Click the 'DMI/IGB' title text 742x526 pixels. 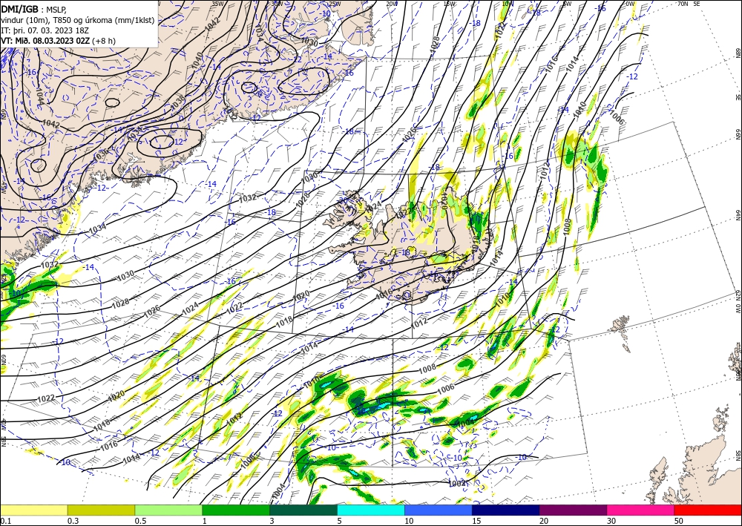(19, 8)
